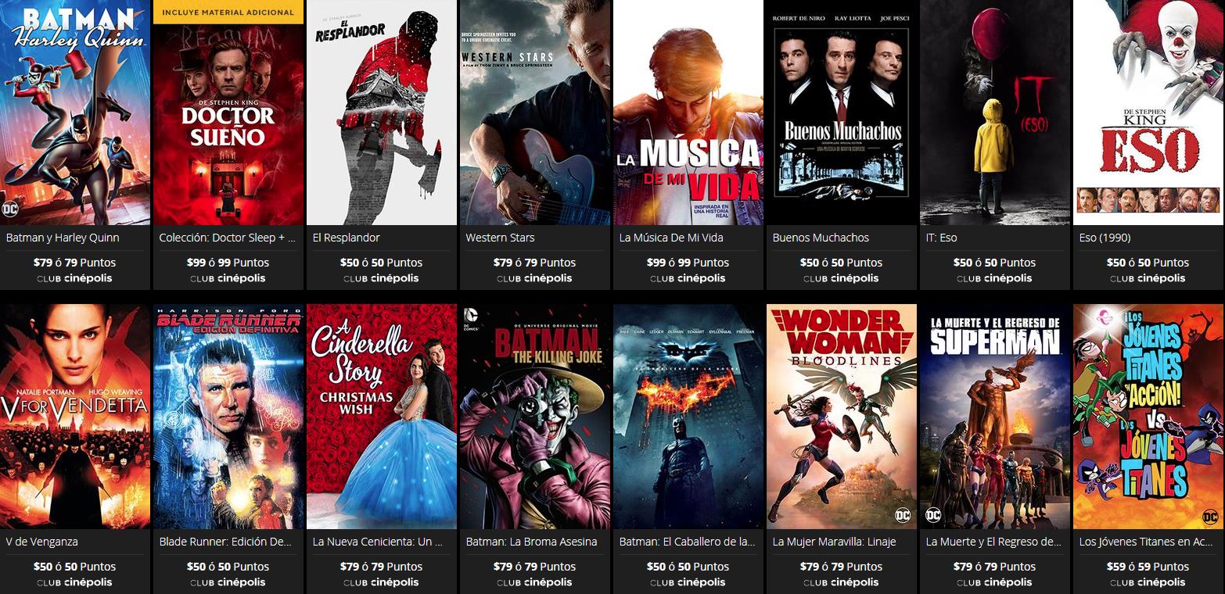Open the Dark Knight Batman poster
This screenshot has height=594, width=1225.
(688, 417)
